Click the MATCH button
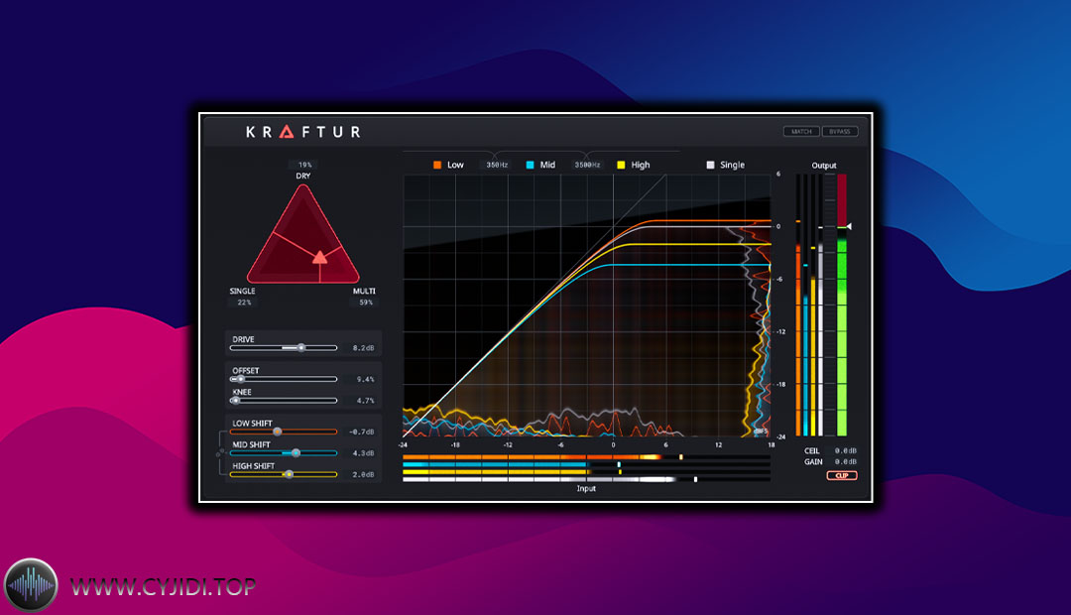 801,131
